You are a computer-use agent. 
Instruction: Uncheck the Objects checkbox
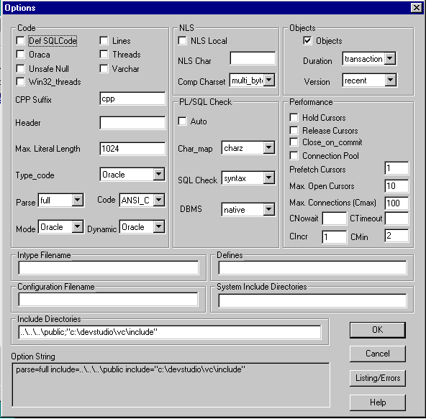click(307, 41)
